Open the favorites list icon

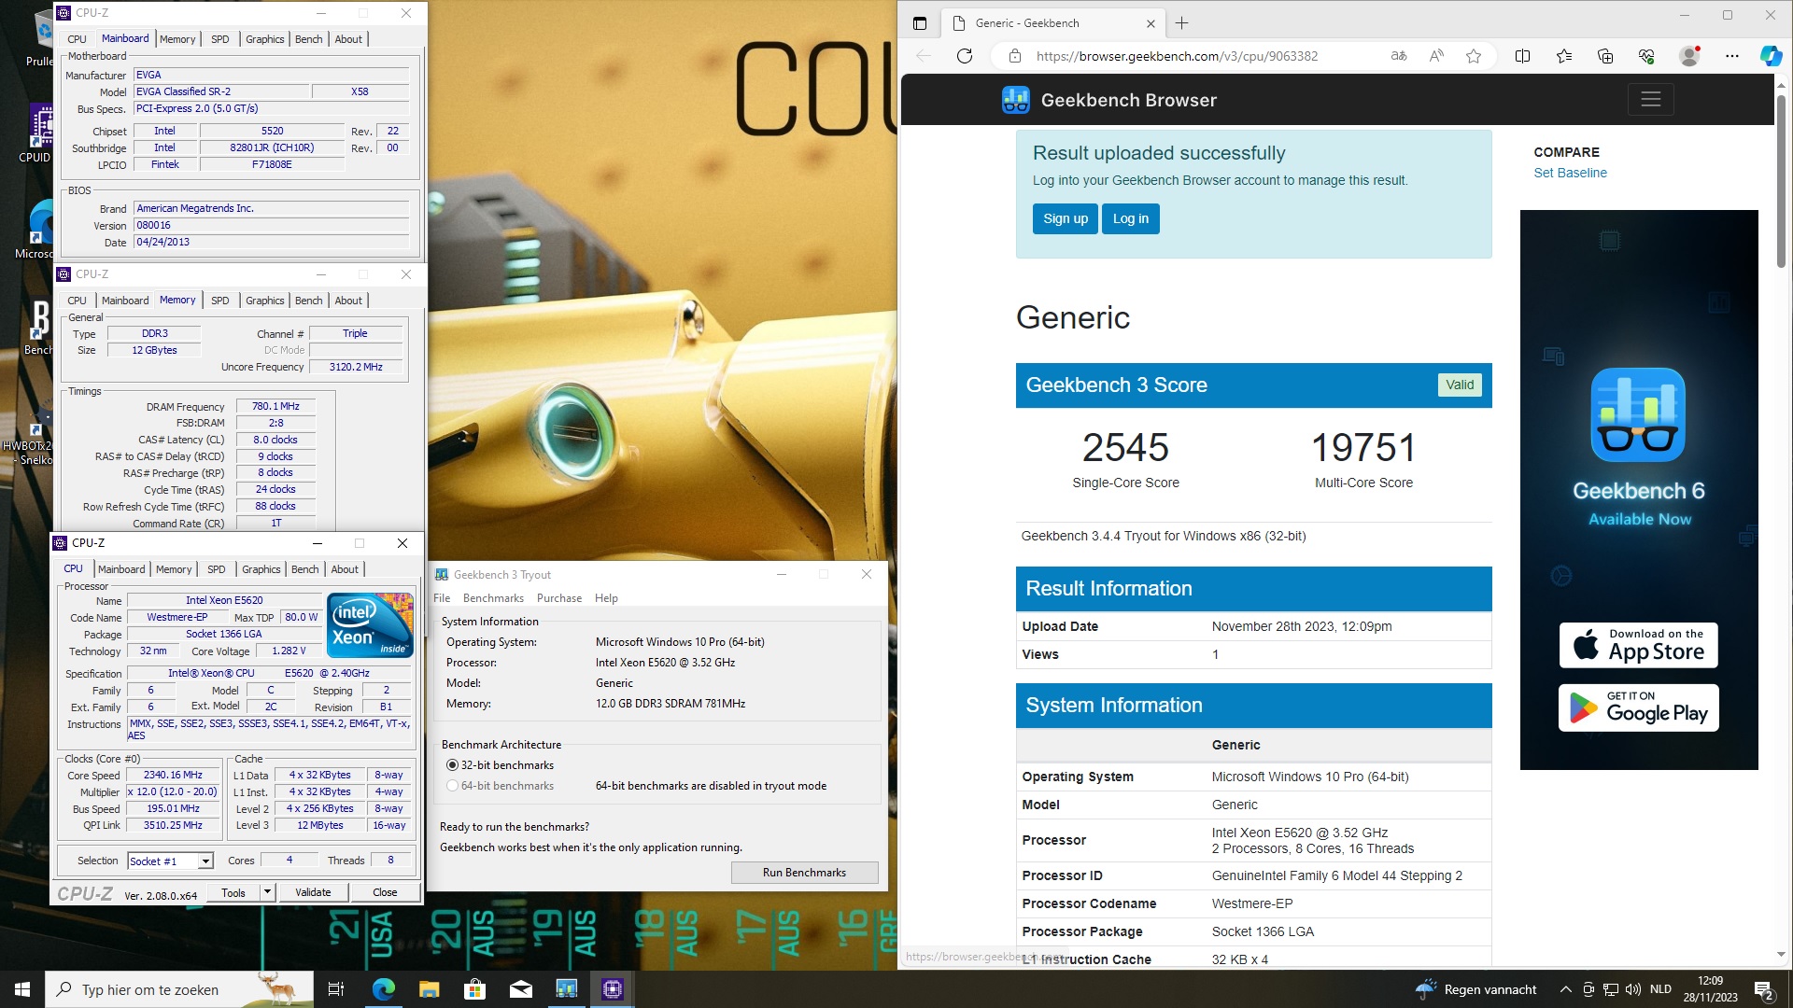click(x=1564, y=56)
